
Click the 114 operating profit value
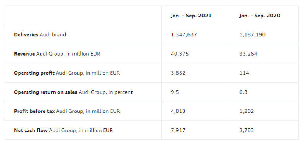click(244, 73)
